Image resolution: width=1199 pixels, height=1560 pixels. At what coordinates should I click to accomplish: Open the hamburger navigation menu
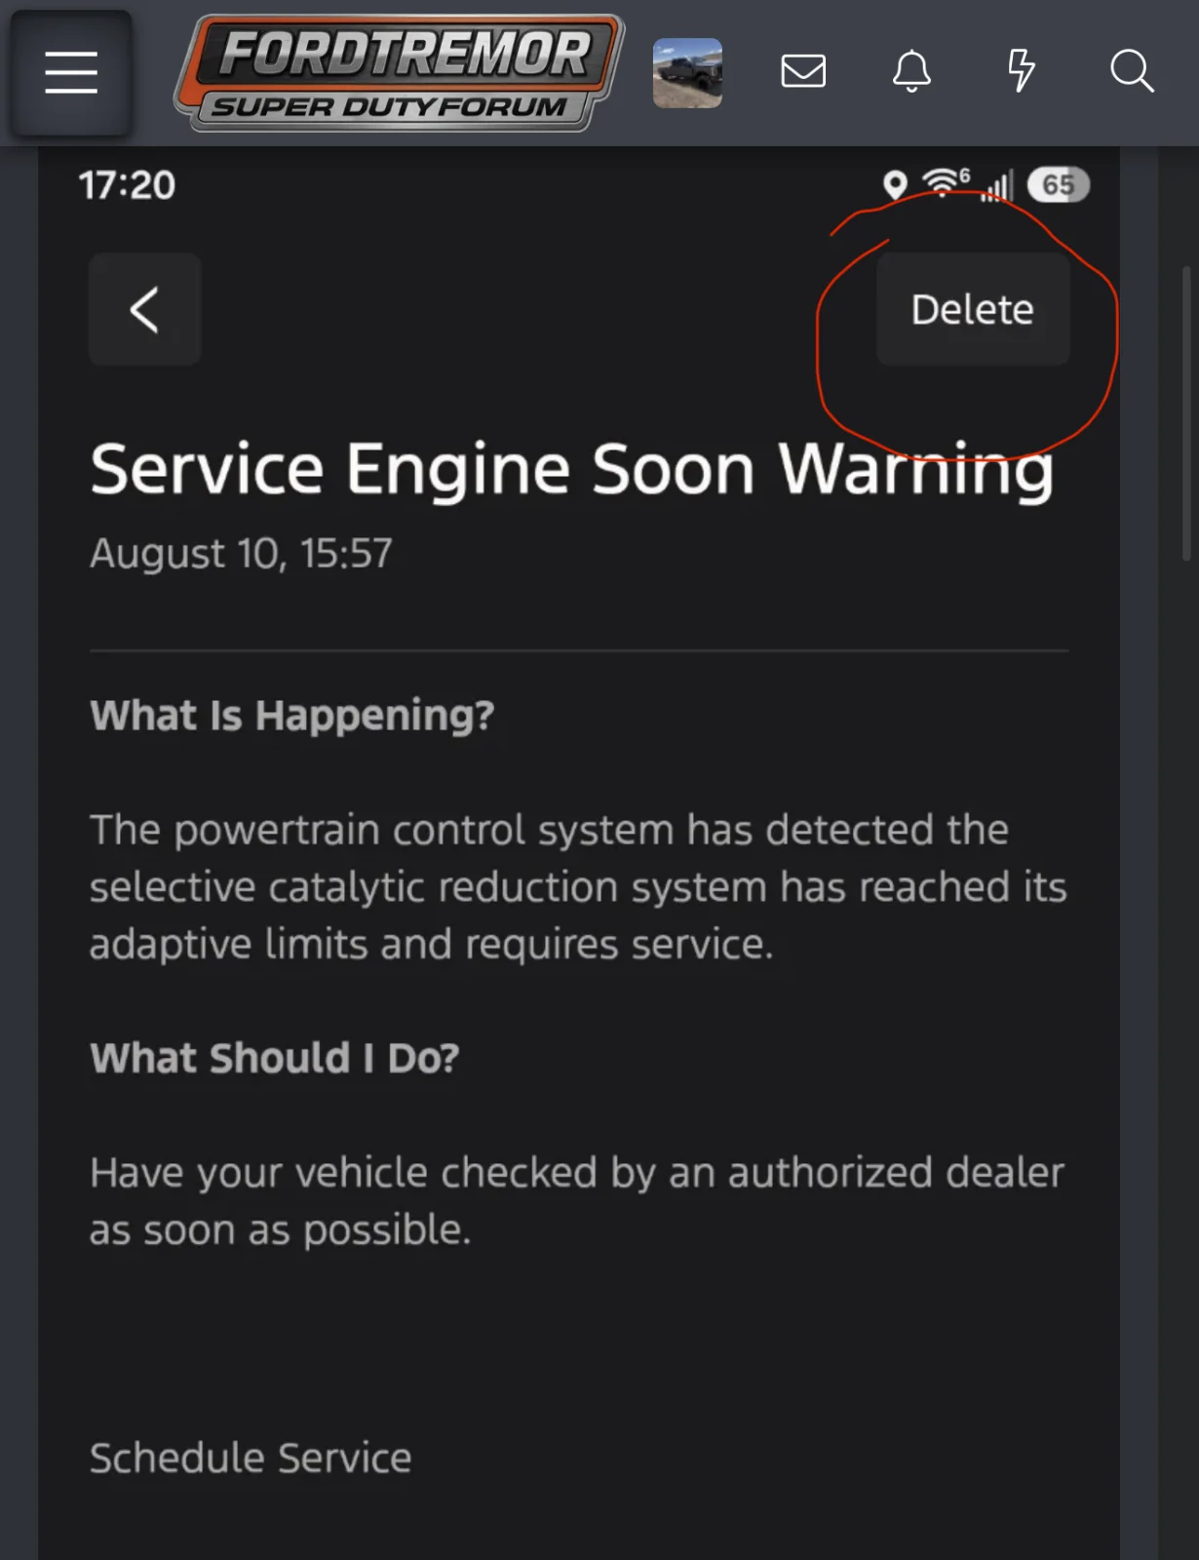click(x=71, y=73)
